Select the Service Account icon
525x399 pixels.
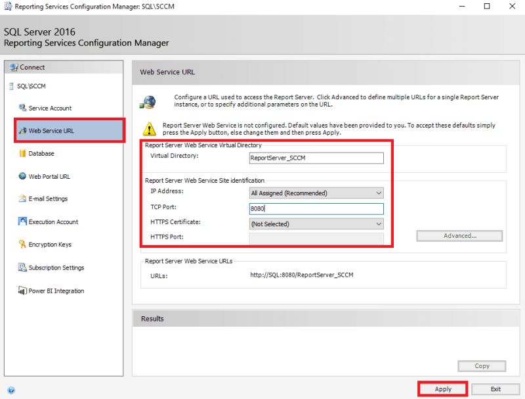coord(22,108)
